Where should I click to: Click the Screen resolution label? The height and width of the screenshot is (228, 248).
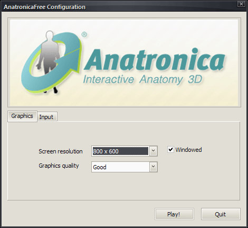point(61,151)
